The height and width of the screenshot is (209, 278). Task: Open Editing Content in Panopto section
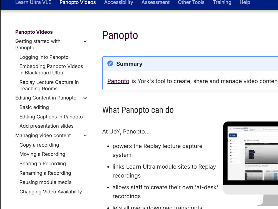click(x=46, y=98)
